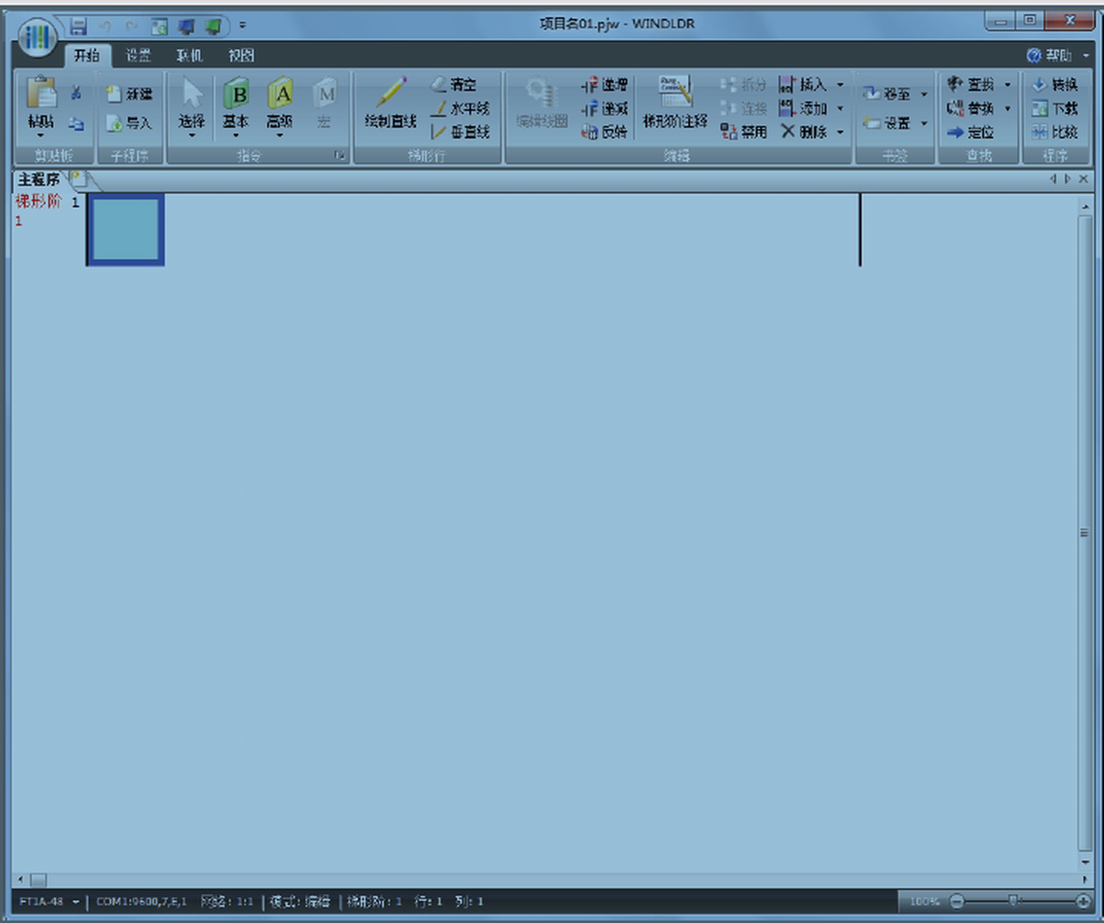Image resolution: width=1104 pixels, height=923 pixels.
Task: Select the highlighted first ladder cell
Action: [126, 230]
